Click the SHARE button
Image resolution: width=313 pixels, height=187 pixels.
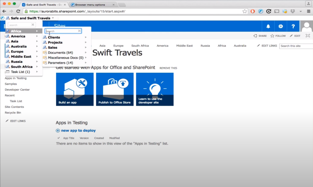[x=260, y=36]
